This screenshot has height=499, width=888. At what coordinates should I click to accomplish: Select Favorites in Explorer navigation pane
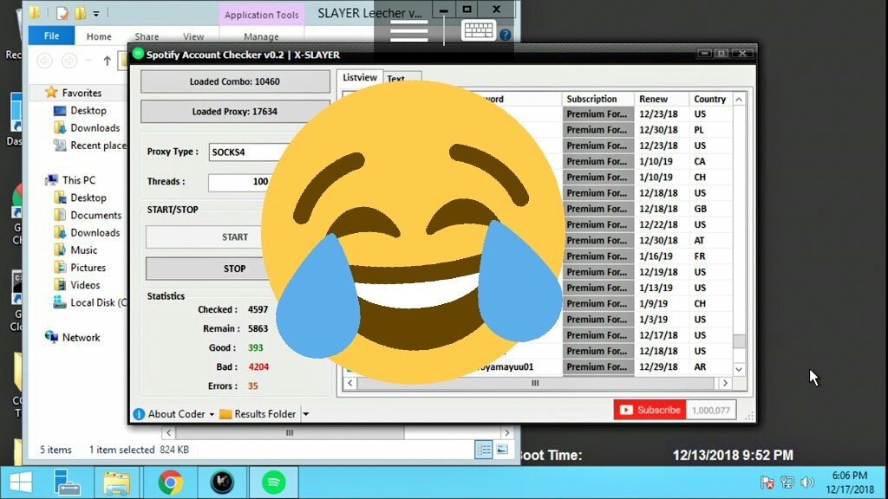(82, 93)
